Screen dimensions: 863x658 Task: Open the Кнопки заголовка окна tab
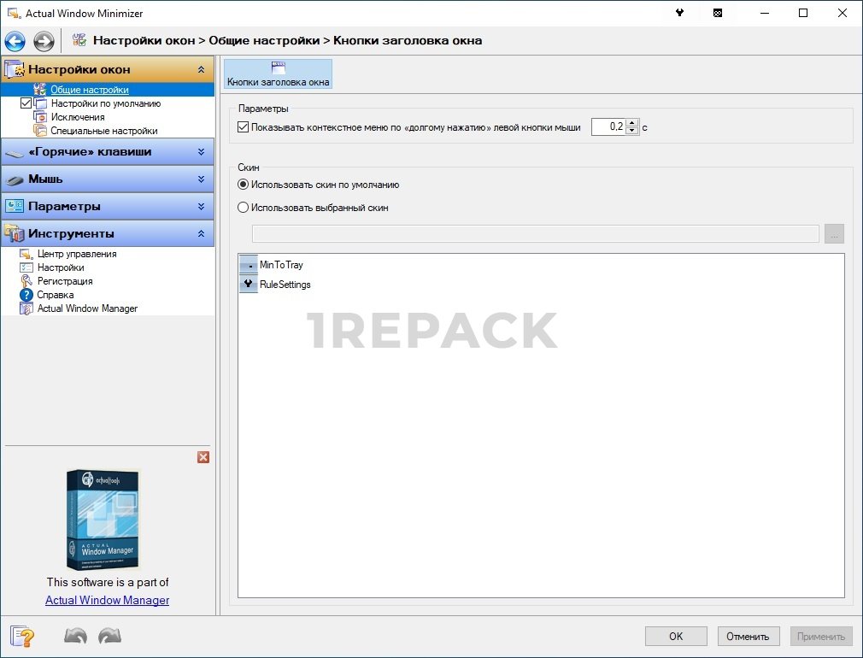tap(278, 74)
